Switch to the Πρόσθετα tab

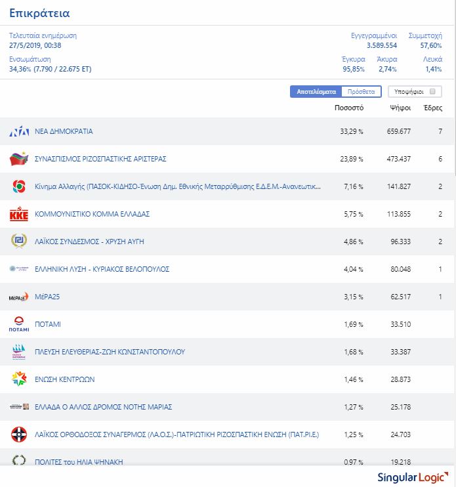point(362,92)
